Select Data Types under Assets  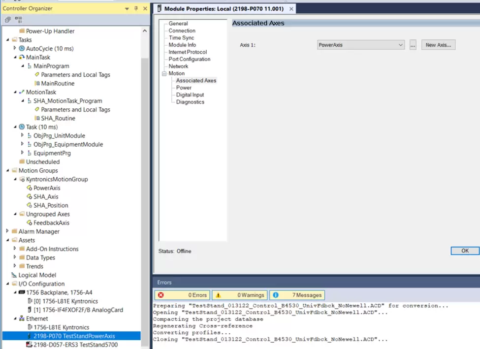point(40,258)
